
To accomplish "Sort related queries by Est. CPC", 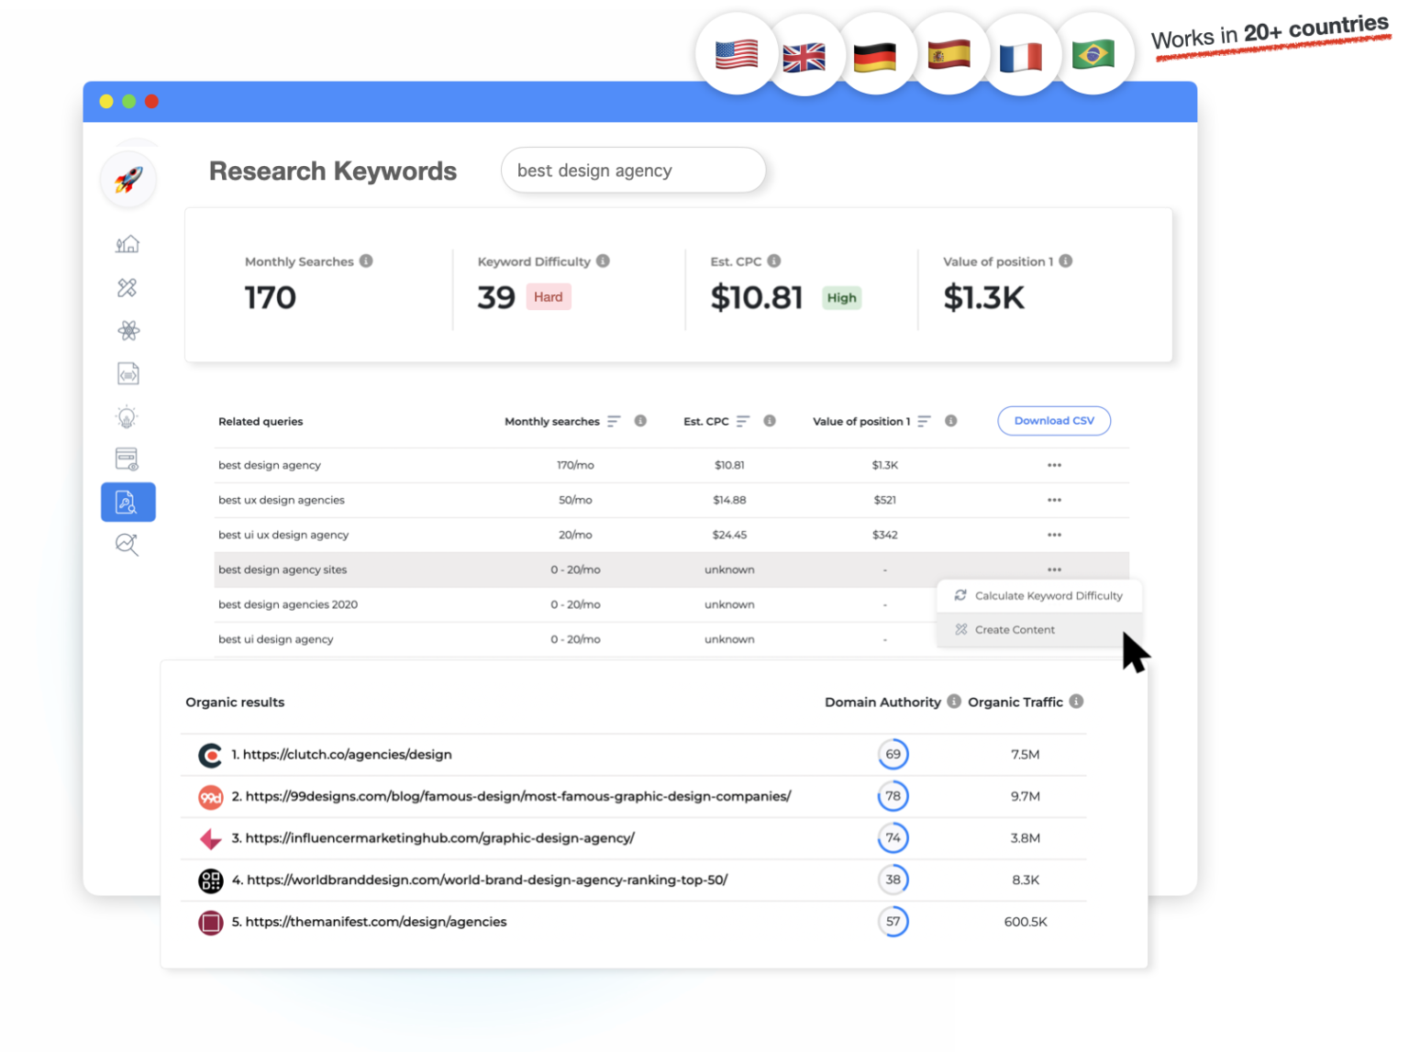I will 743,422.
